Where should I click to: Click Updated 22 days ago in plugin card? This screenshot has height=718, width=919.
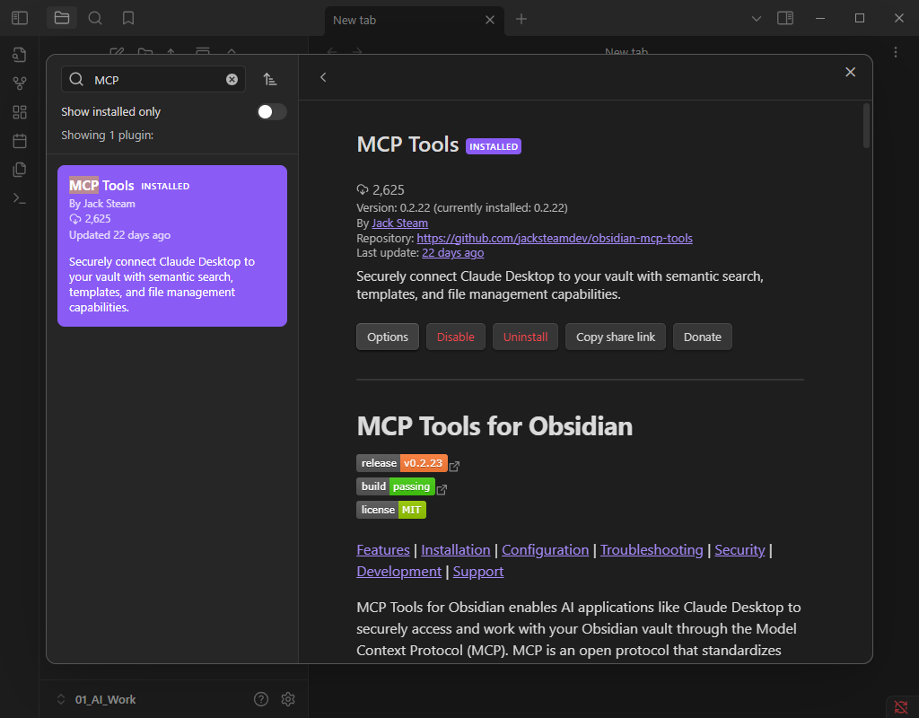click(119, 235)
